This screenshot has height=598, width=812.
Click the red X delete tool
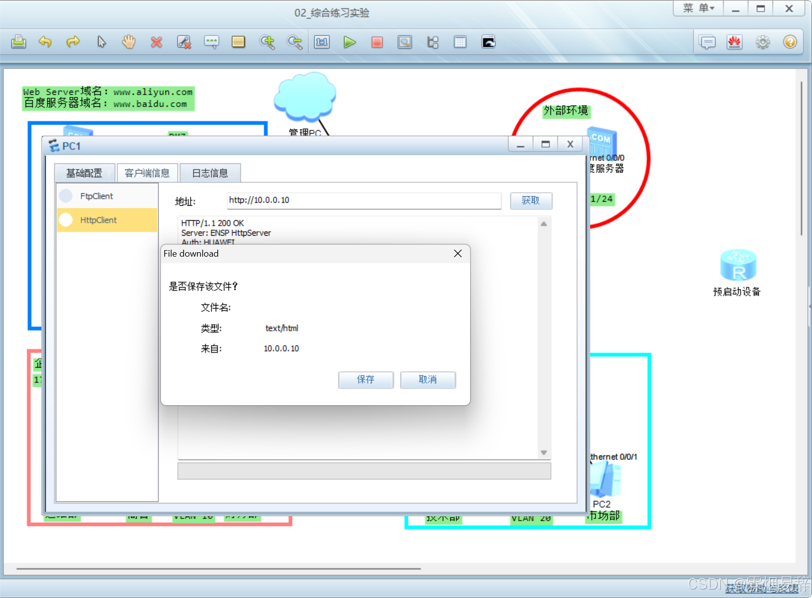[157, 42]
